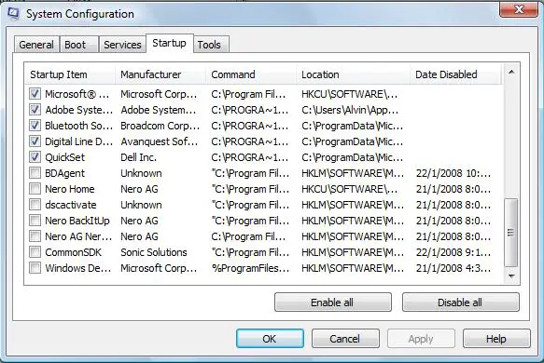The width and height of the screenshot is (544, 363).
Task: Click the 'Avanquest Sof...' manufacturer cell
Action: pyautogui.click(x=160, y=141)
